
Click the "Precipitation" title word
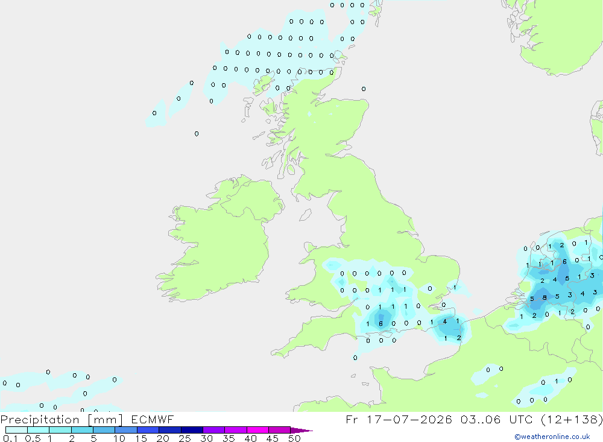[40, 420]
